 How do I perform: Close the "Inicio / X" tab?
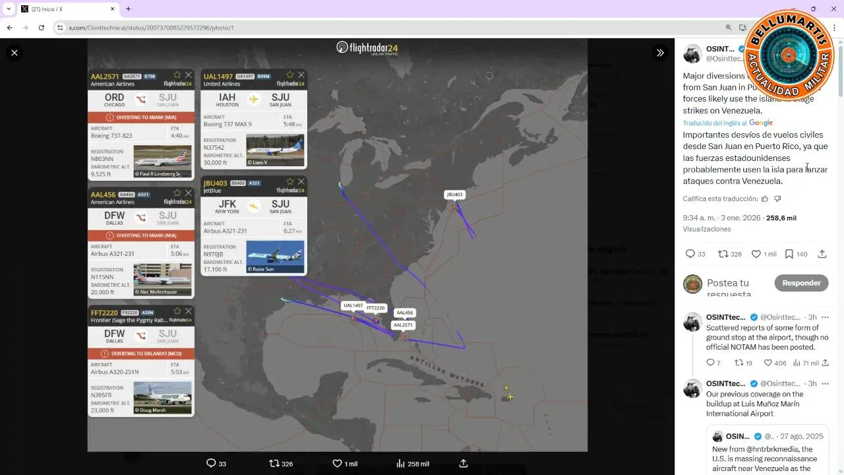coord(112,9)
